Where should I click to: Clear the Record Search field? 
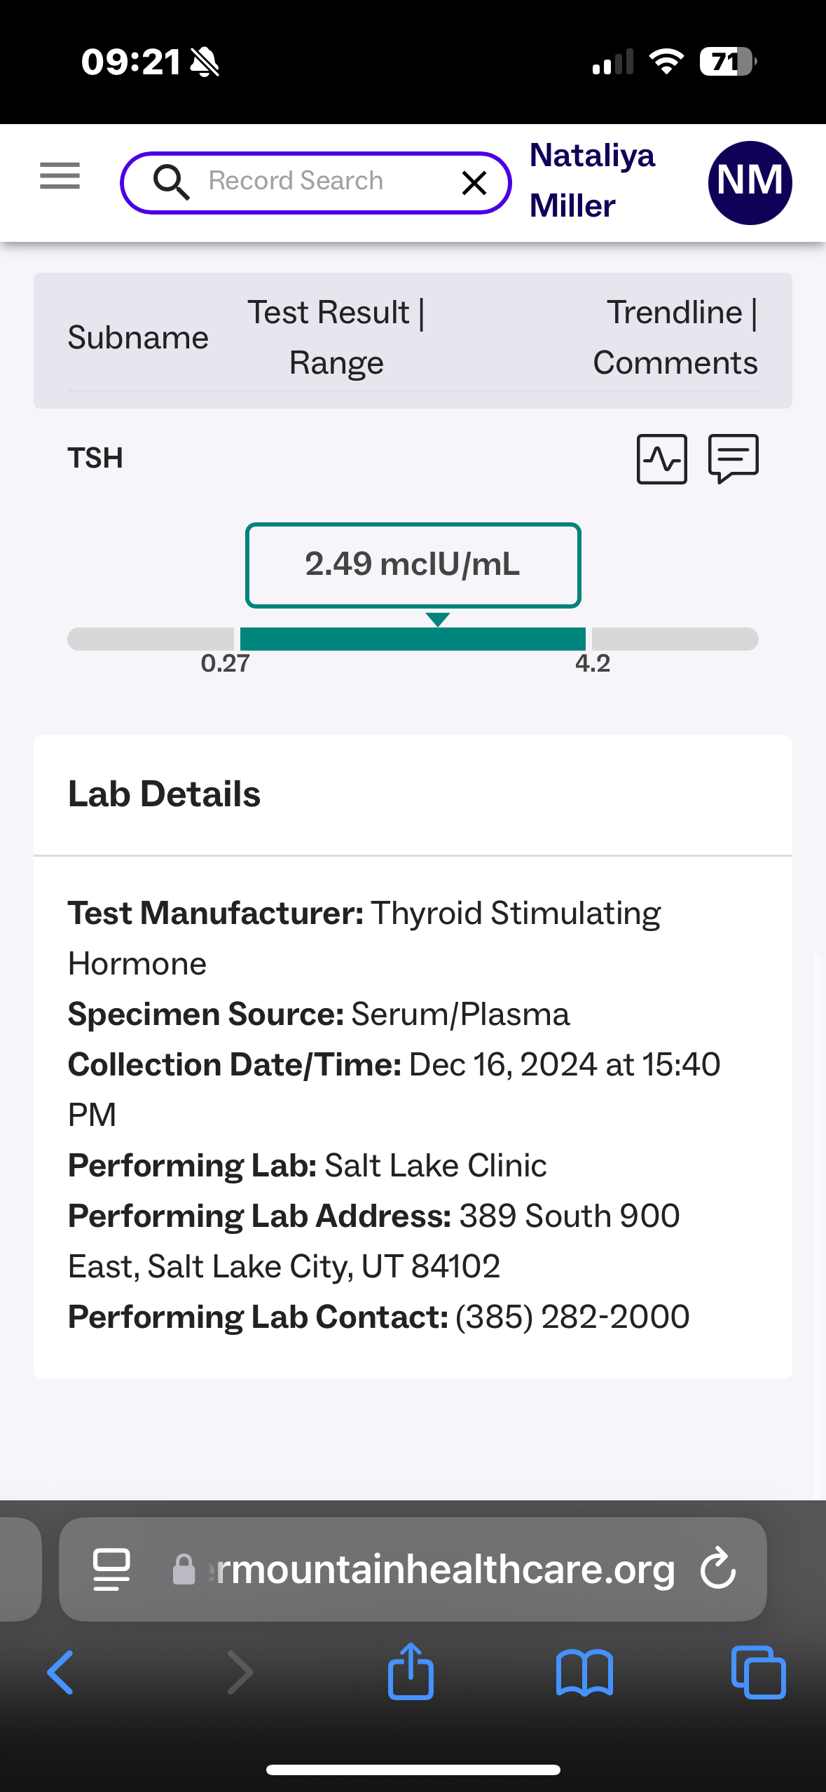[474, 183]
